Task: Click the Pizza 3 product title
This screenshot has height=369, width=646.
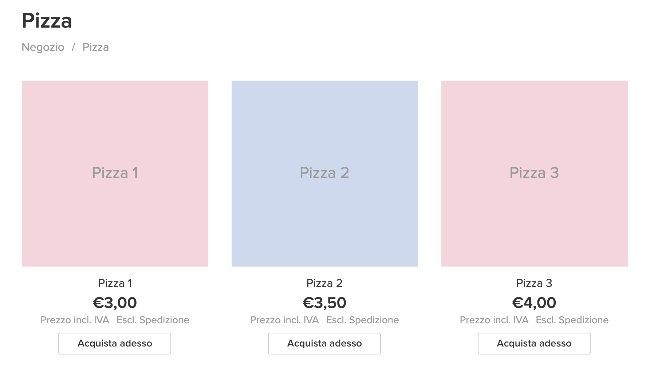Action: (534, 283)
